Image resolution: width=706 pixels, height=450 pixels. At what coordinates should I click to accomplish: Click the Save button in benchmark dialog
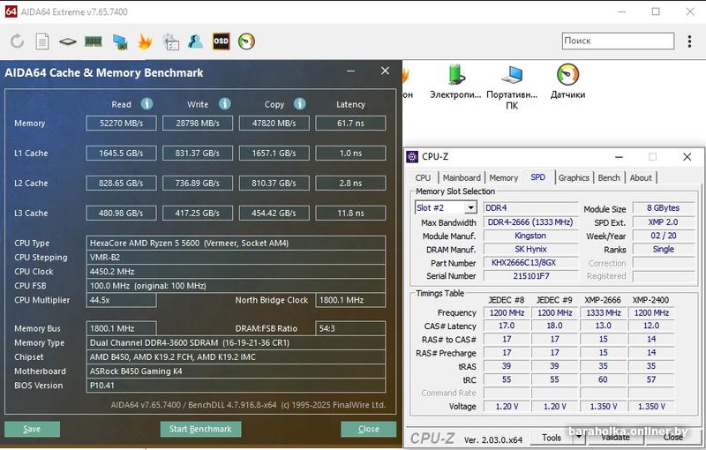click(x=32, y=429)
